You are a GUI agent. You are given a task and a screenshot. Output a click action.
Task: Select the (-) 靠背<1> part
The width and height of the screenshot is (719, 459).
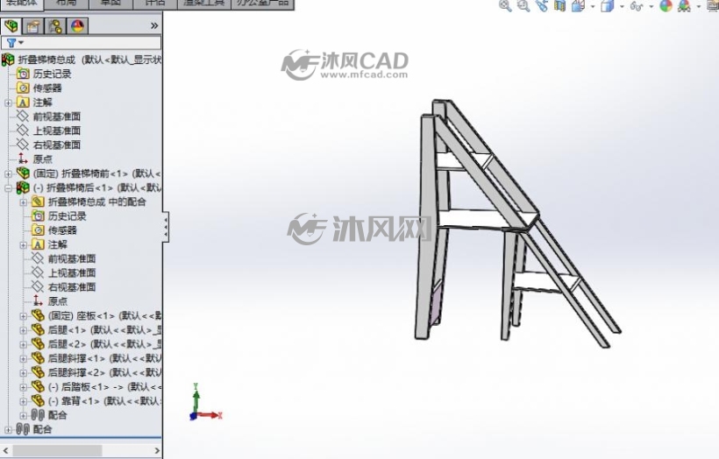pos(96,401)
